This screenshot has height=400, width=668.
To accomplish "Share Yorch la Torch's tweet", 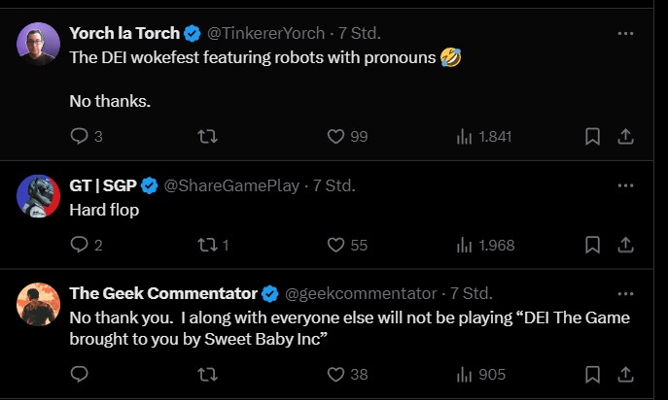I will coord(626,137).
